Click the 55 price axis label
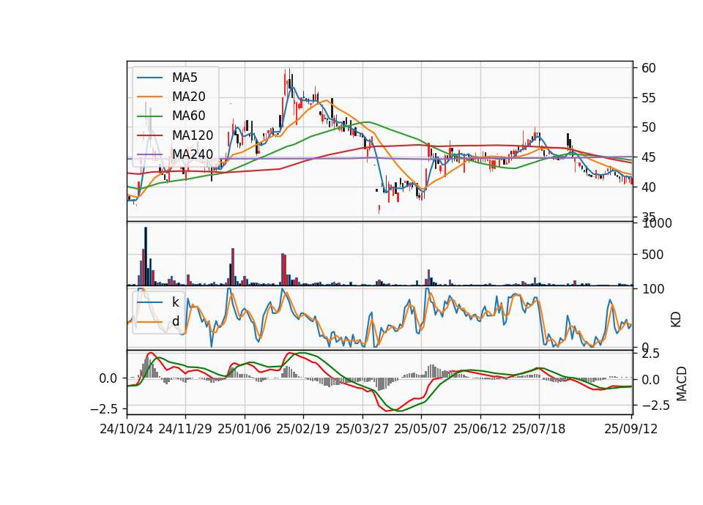This screenshot has width=703, height=505. [x=649, y=98]
